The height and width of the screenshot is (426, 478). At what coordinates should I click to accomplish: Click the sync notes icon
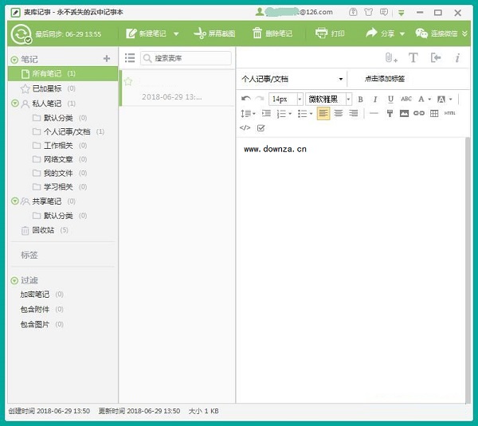[21, 33]
